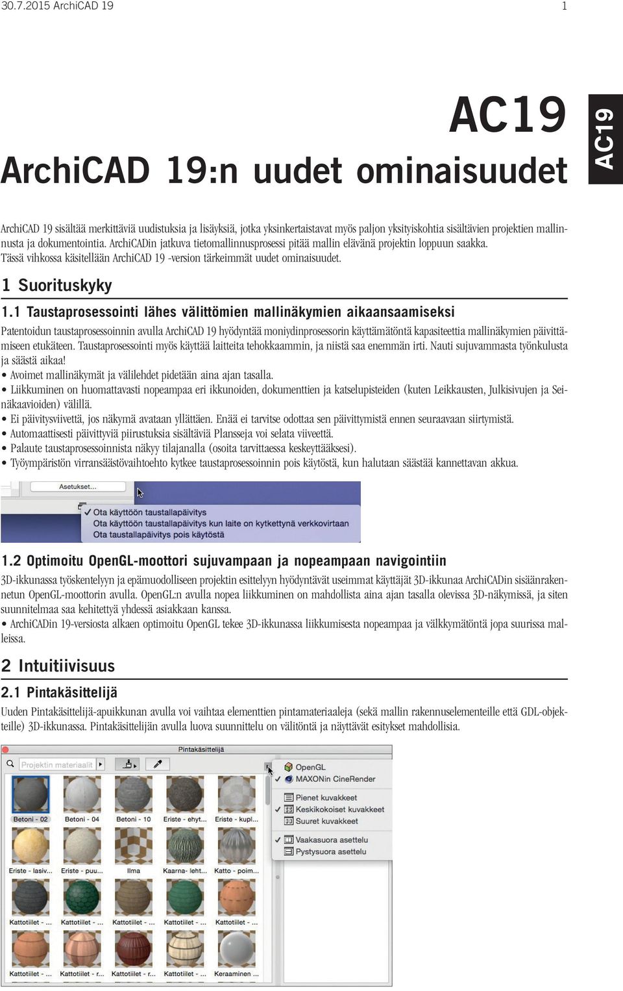Click the '1 Suorituskyky' section heading
The height and width of the screenshot is (991, 623).
pos(56,285)
